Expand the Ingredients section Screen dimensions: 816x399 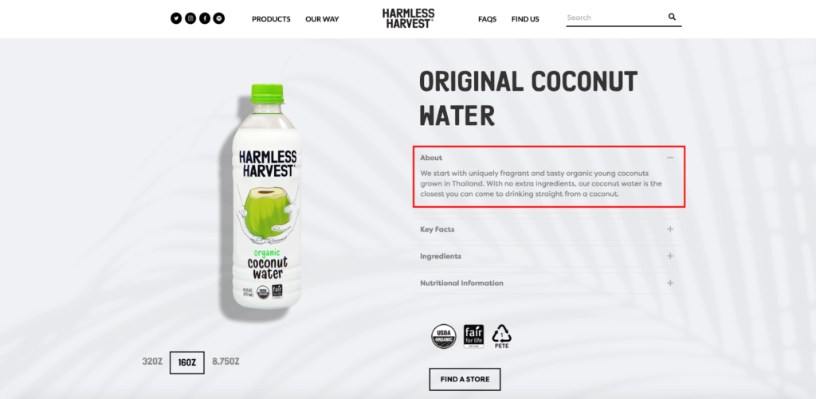coord(547,256)
